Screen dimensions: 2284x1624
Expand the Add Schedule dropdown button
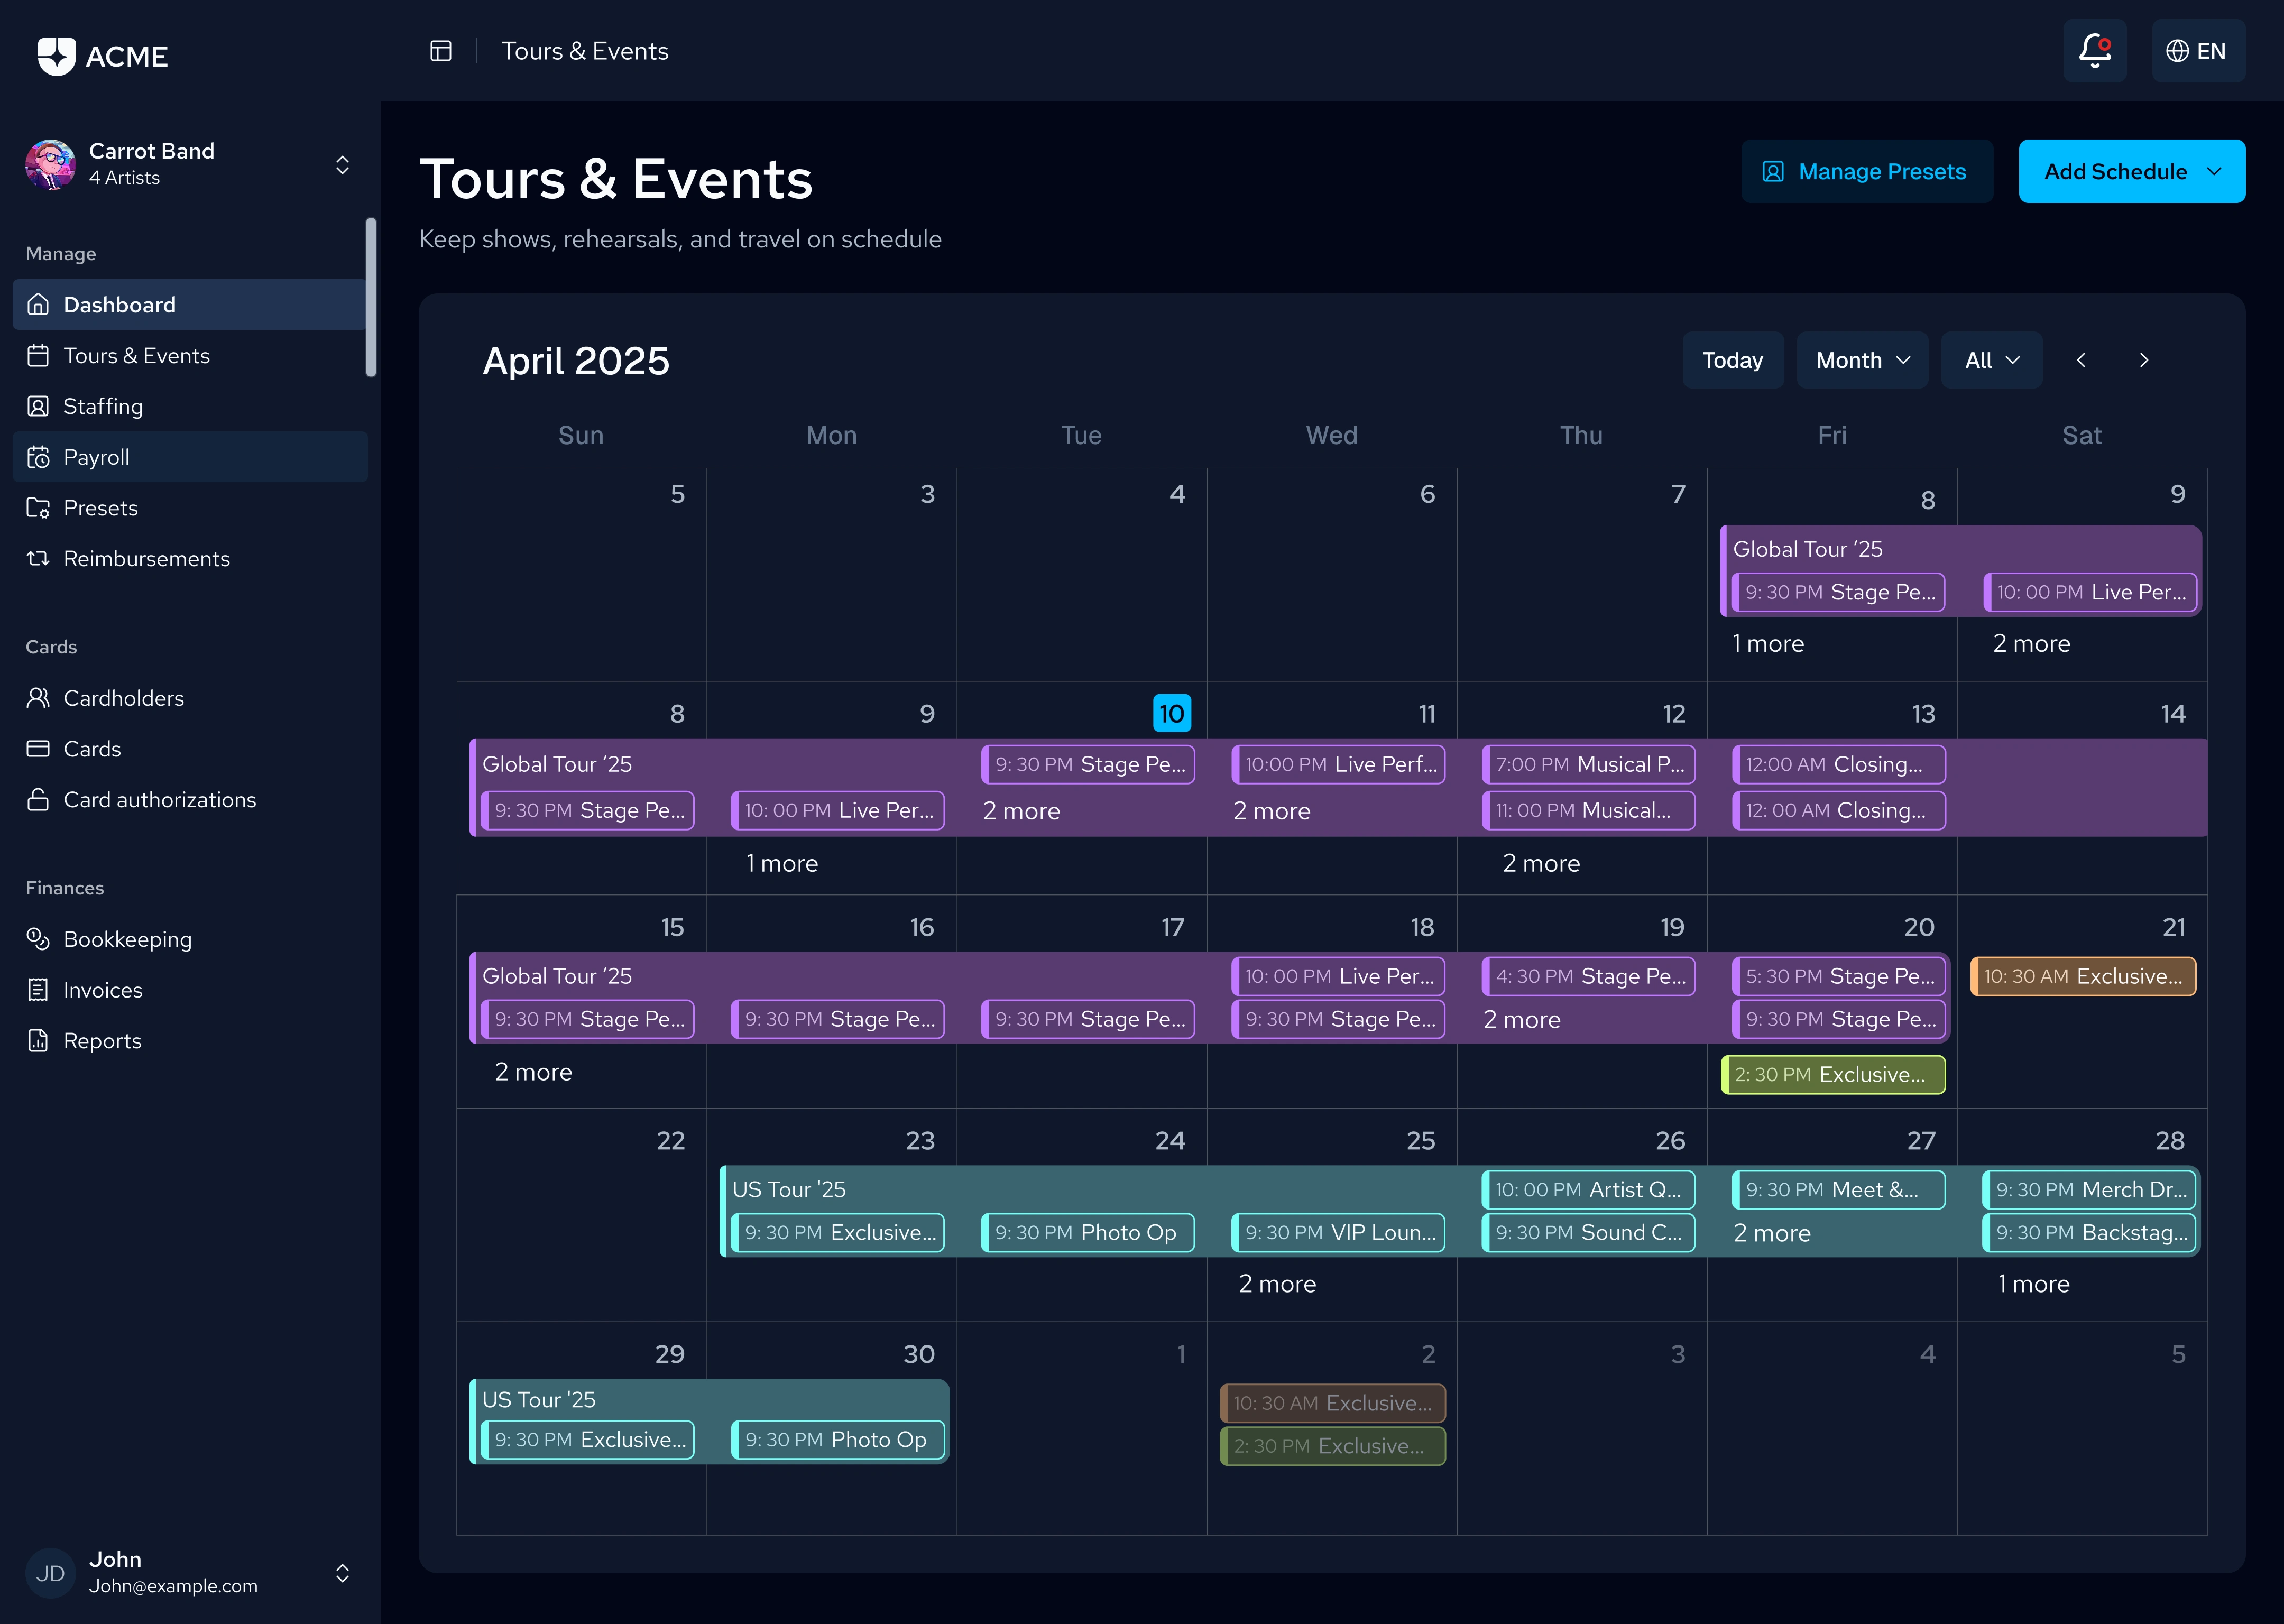click(x=2131, y=172)
